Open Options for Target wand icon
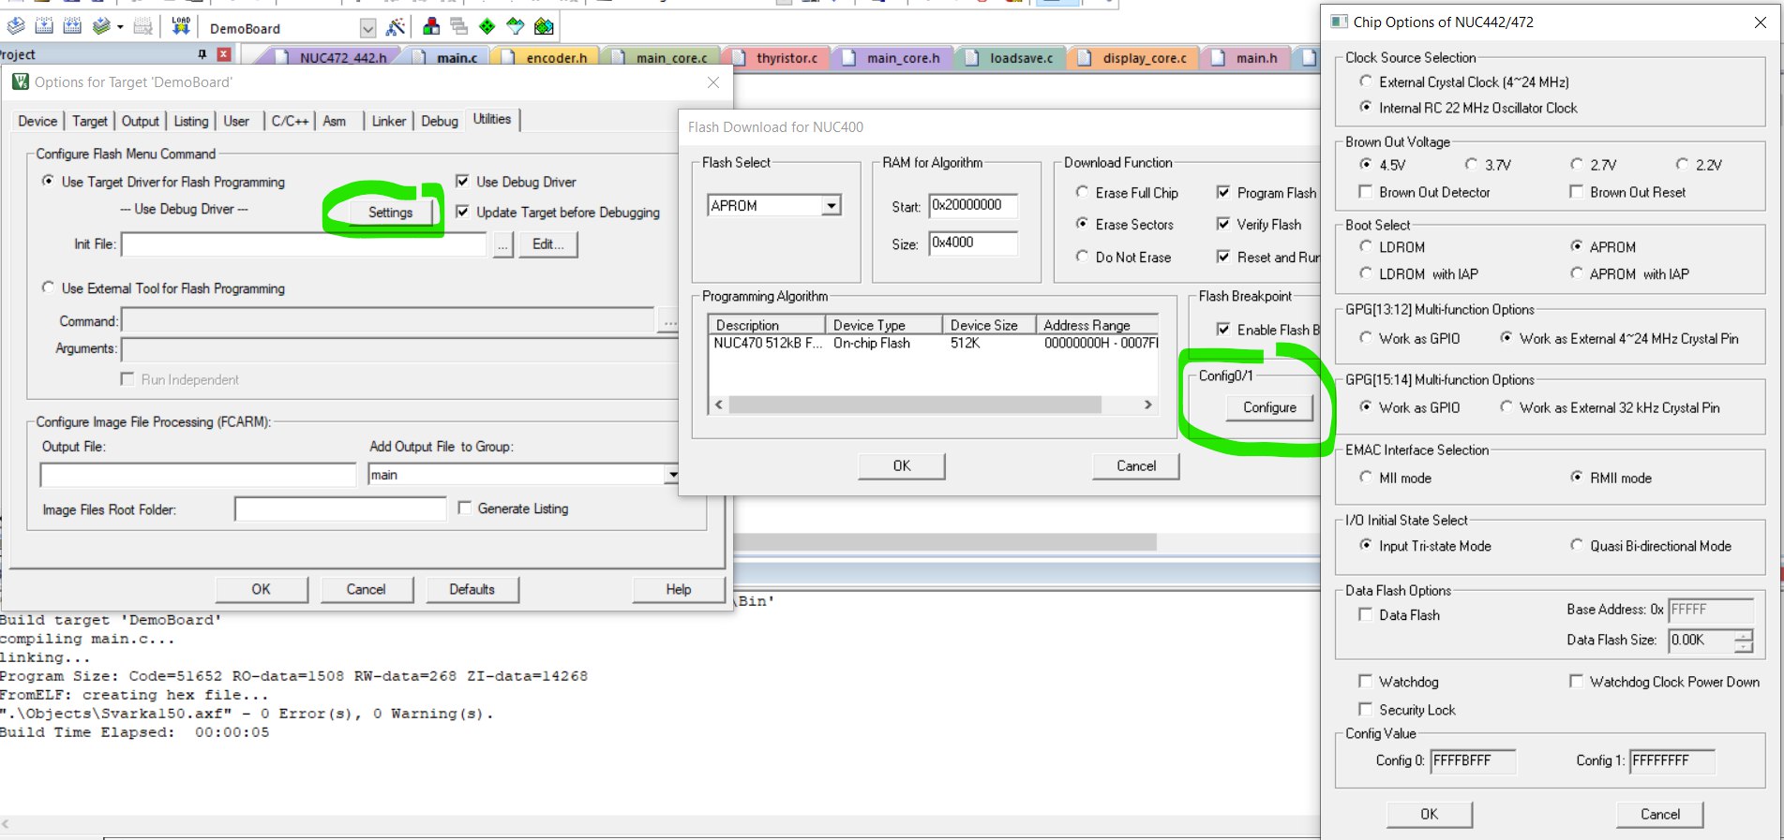The image size is (1784, 840). [x=396, y=27]
